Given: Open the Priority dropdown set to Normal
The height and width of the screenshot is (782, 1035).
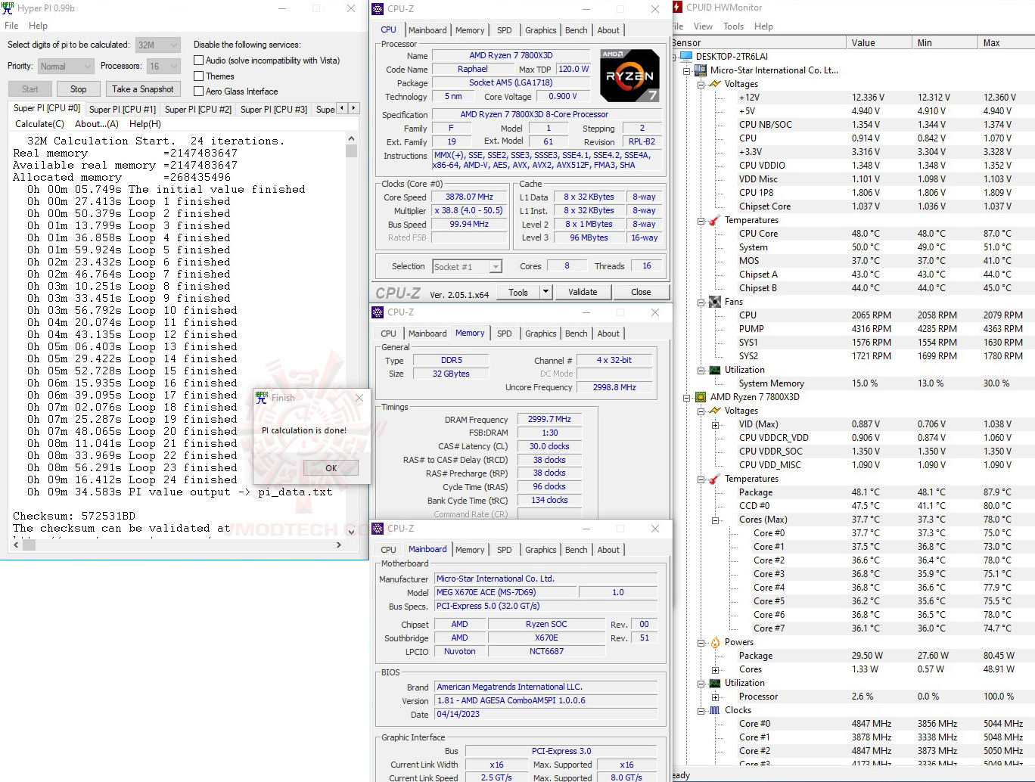Looking at the screenshot, I should click(x=66, y=67).
